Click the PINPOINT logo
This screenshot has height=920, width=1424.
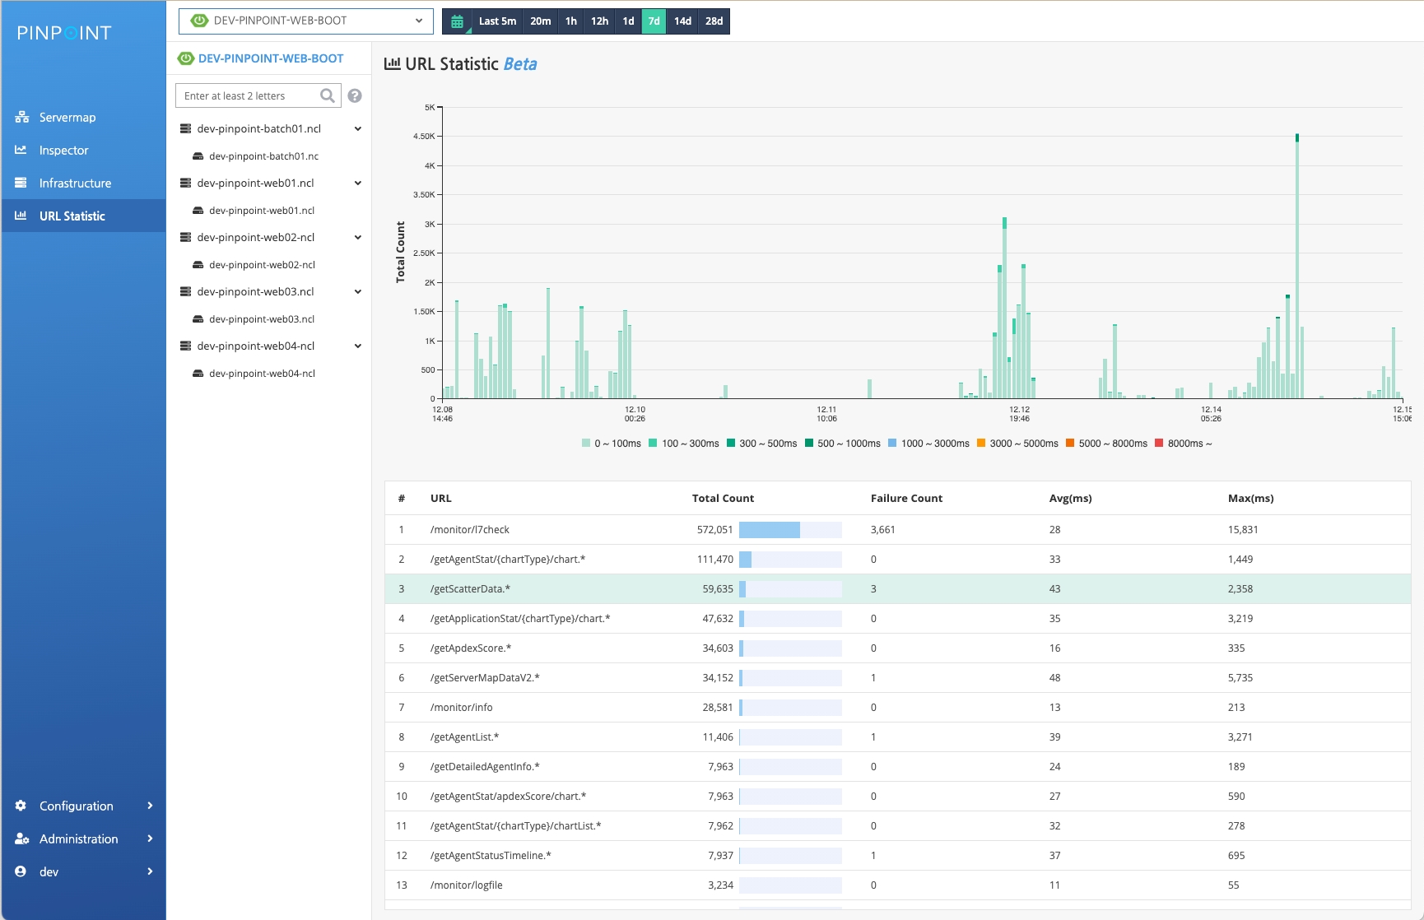(64, 33)
